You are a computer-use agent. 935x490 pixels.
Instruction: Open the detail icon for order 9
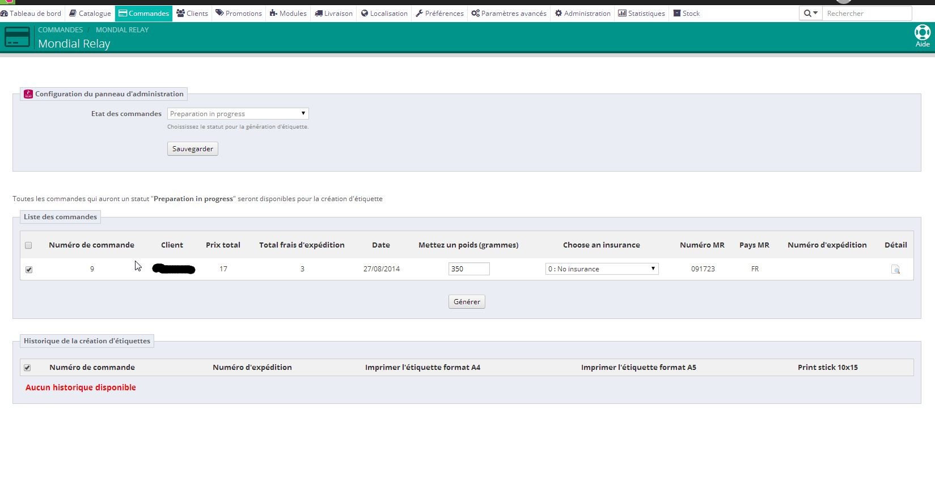pyautogui.click(x=895, y=269)
